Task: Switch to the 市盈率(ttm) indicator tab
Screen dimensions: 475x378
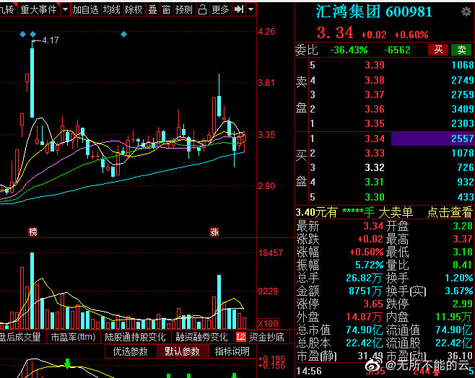Action: pos(73,337)
